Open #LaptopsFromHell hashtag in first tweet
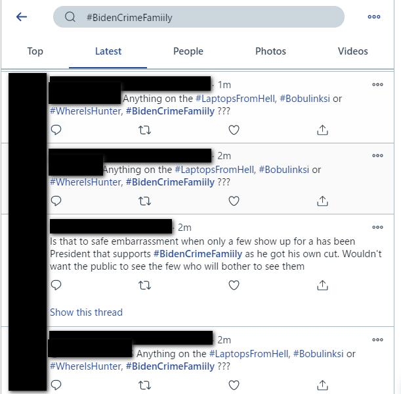 point(235,99)
